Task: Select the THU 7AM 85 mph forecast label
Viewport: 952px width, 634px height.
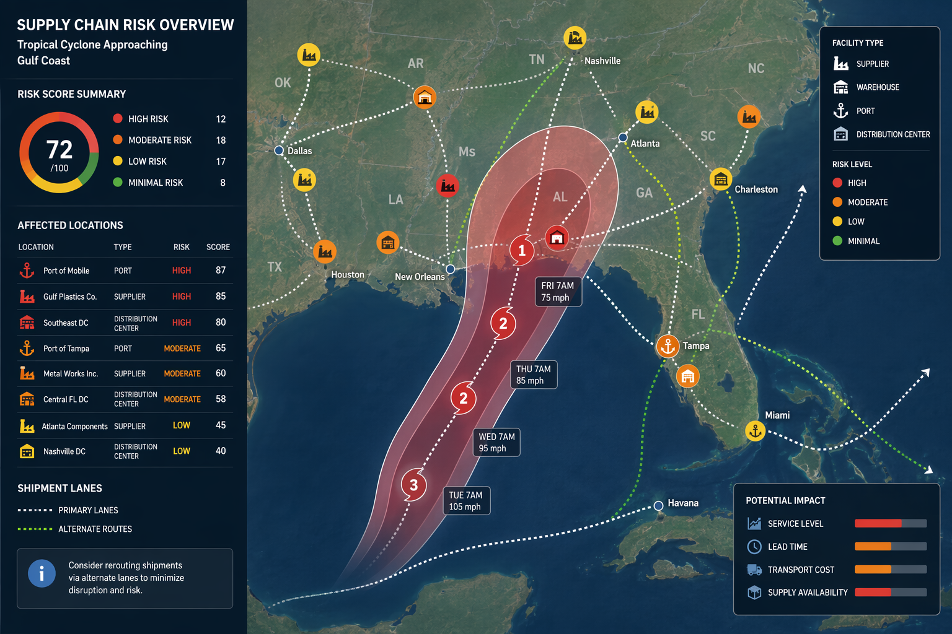Action: 534,375
